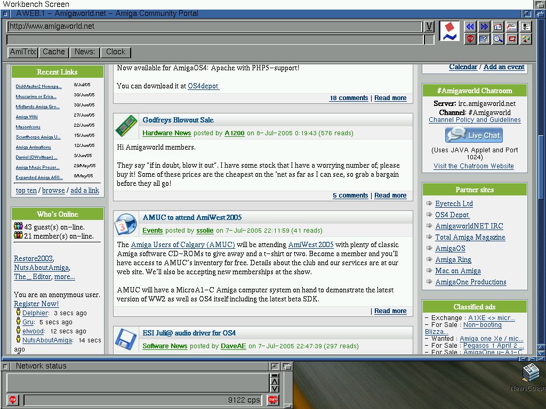Click the load images shapes icon
This screenshot has height=409, width=546.
point(526,39)
